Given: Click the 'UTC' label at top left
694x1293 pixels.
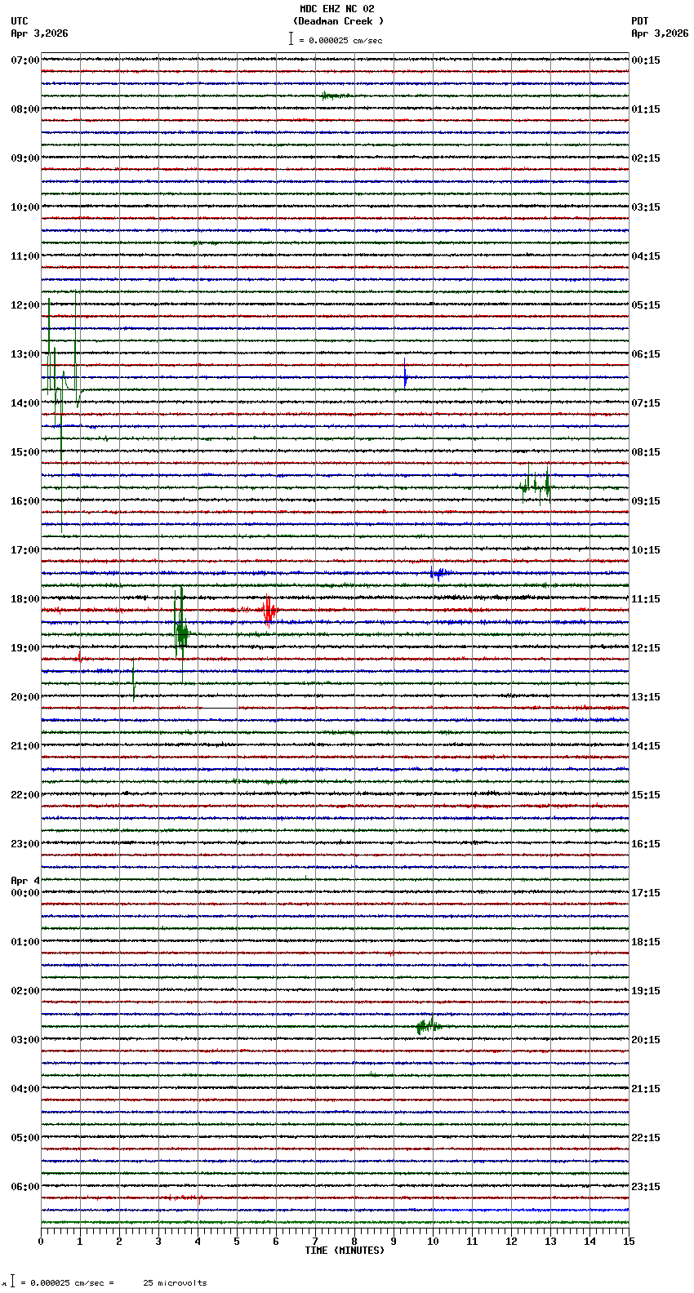Looking at the screenshot, I should [20, 21].
